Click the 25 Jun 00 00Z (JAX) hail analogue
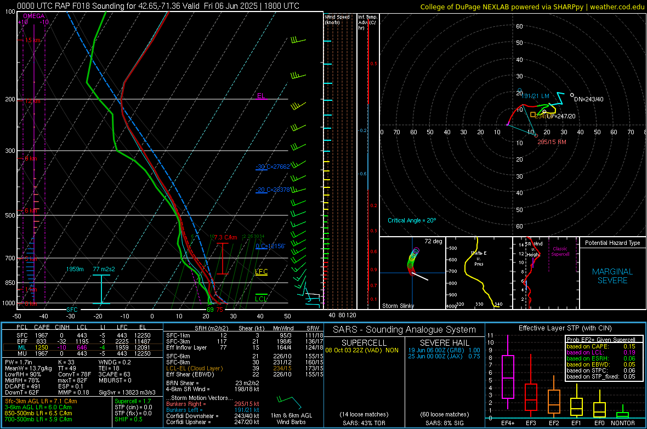Viewport: 647px width, 429px height. point(444,356)
